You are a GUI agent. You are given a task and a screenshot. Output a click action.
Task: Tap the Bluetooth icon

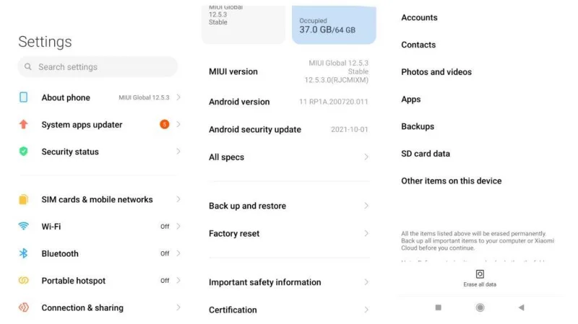click(x=23, y=253)
